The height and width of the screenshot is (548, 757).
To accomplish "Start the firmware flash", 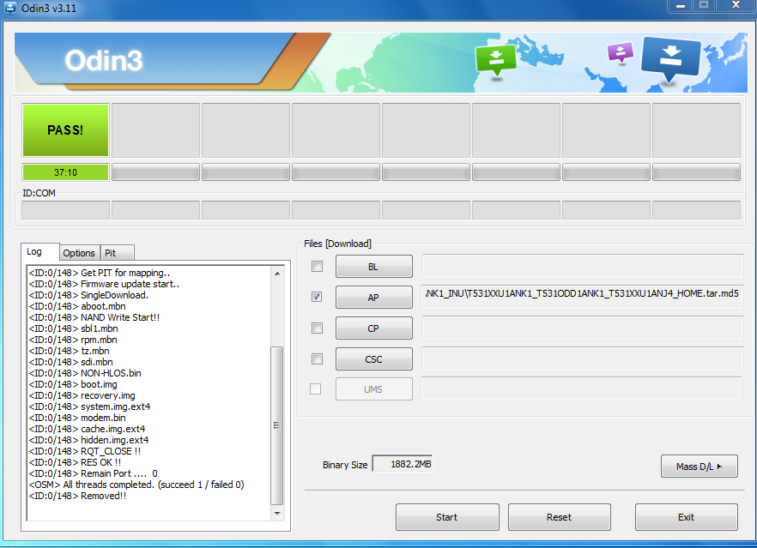I will pos(447,517).
